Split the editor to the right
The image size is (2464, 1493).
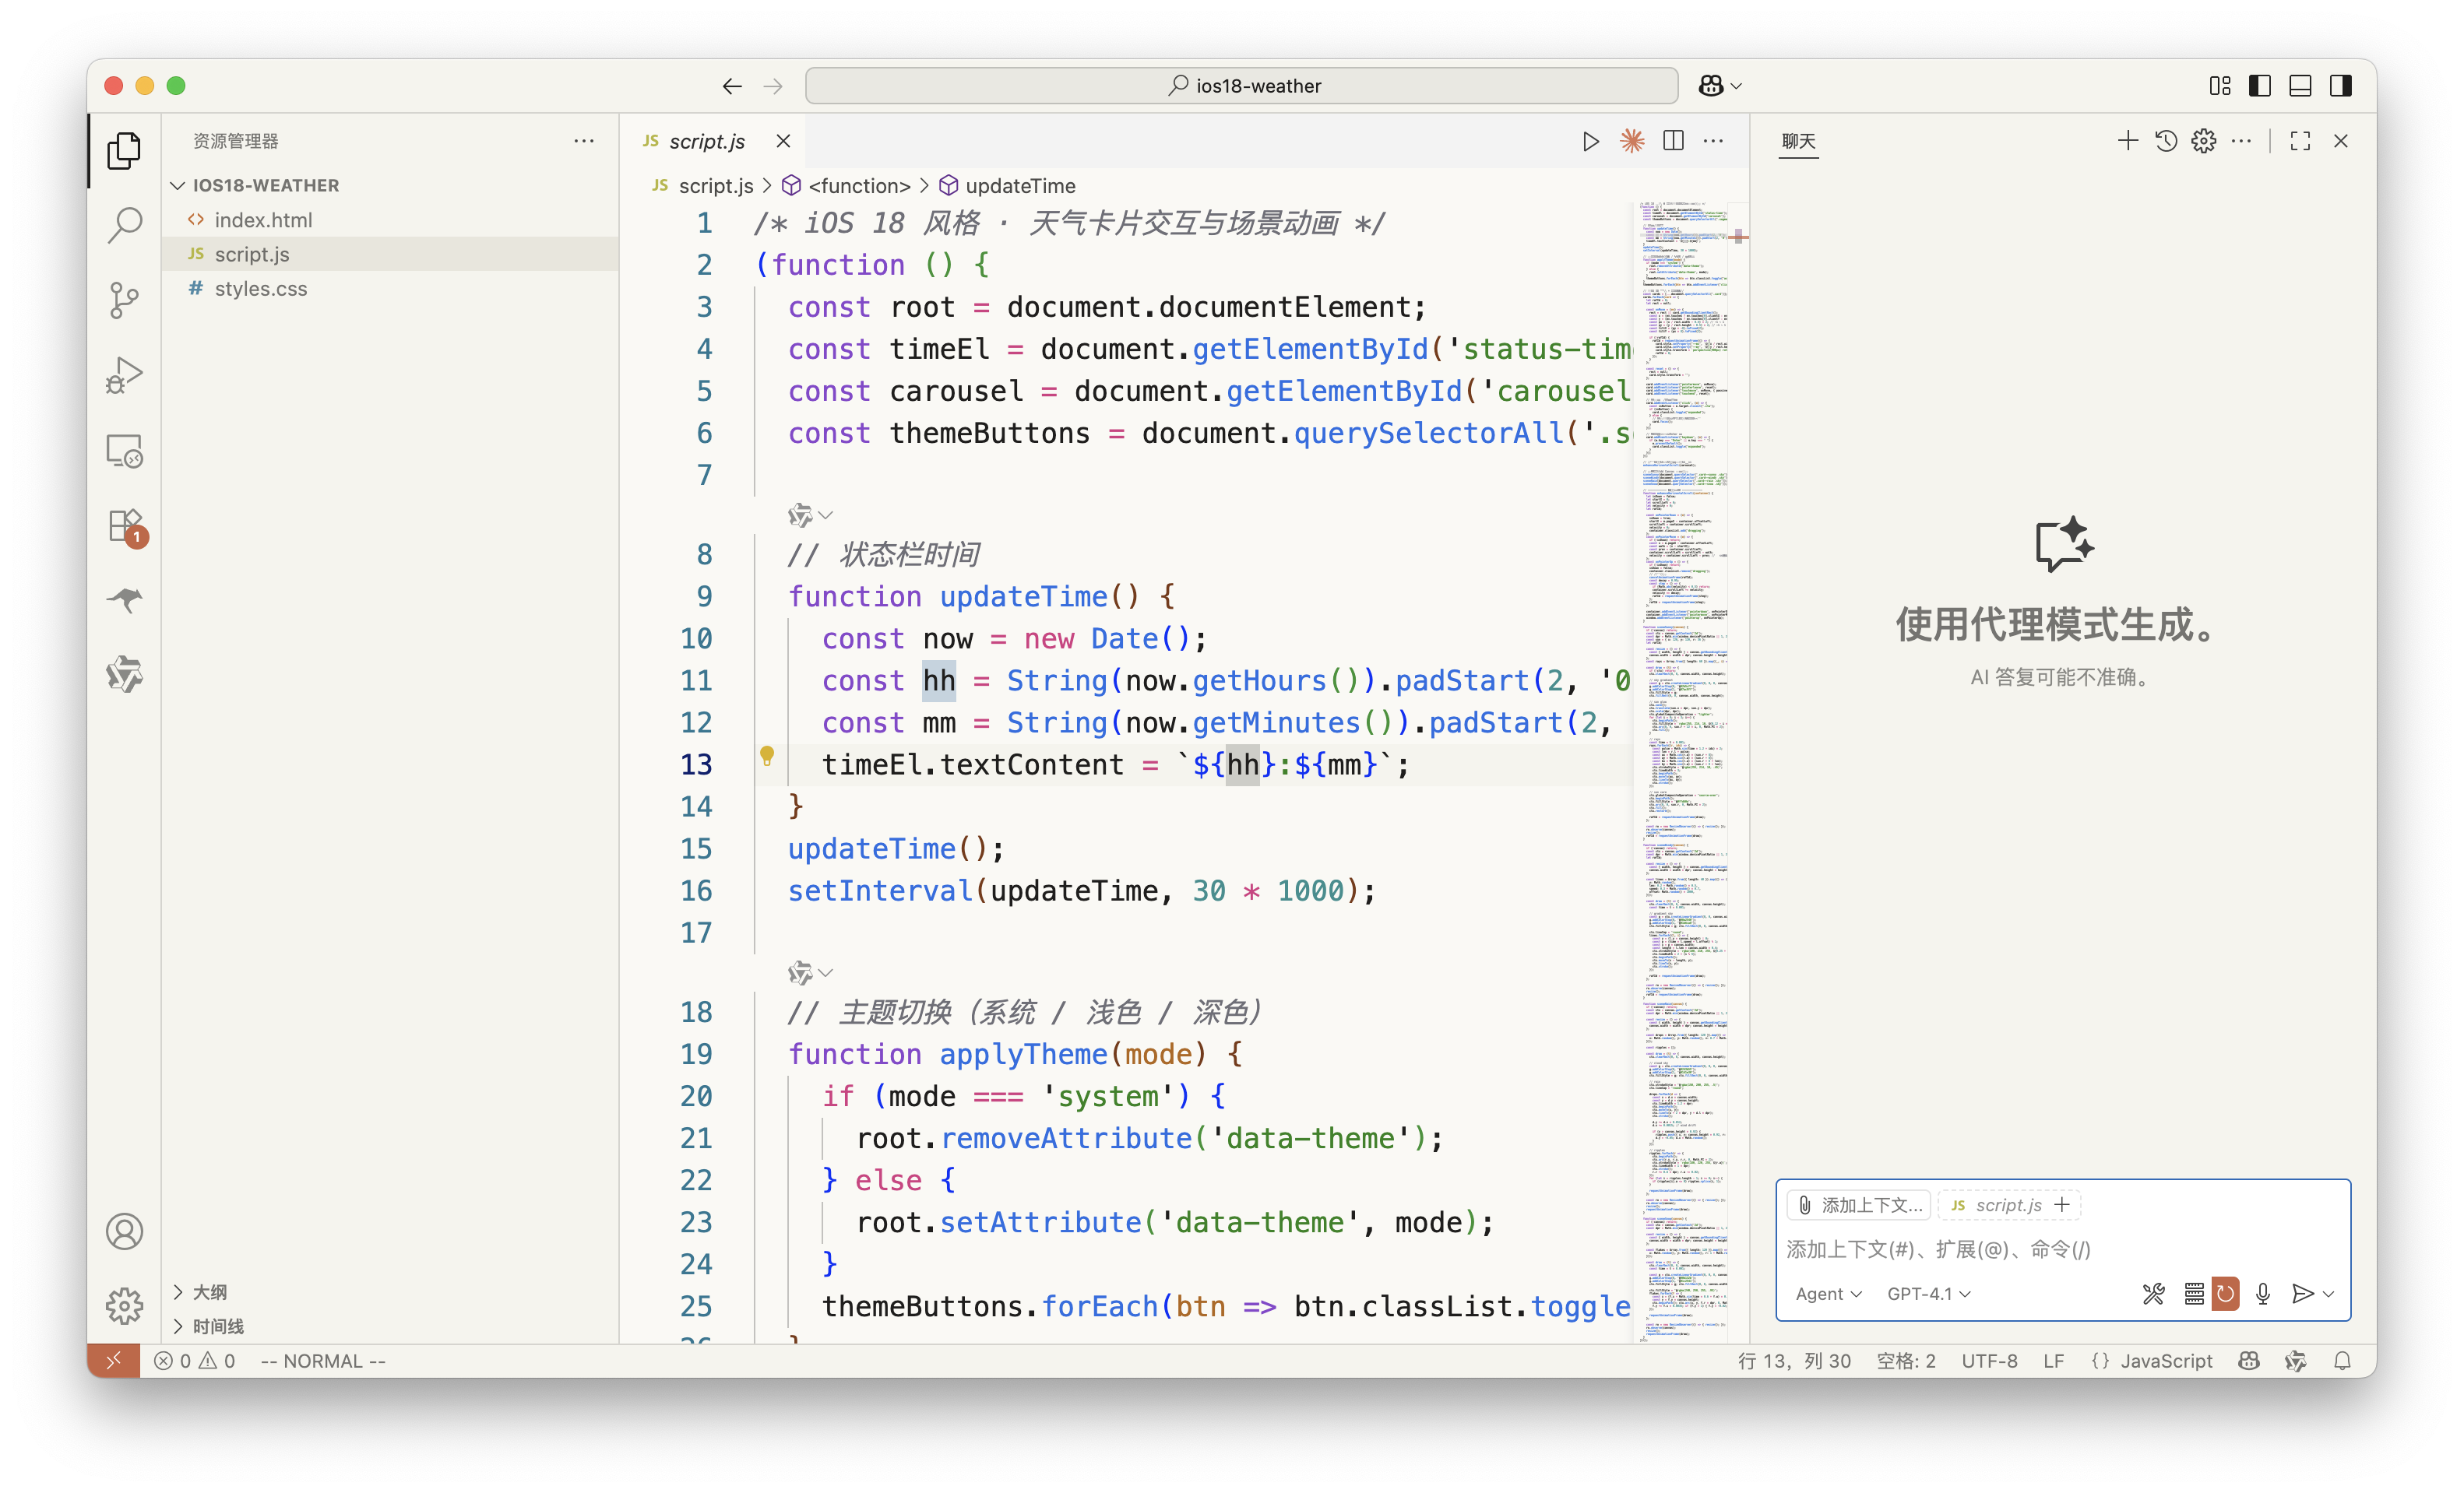(x=1673, y=141)
